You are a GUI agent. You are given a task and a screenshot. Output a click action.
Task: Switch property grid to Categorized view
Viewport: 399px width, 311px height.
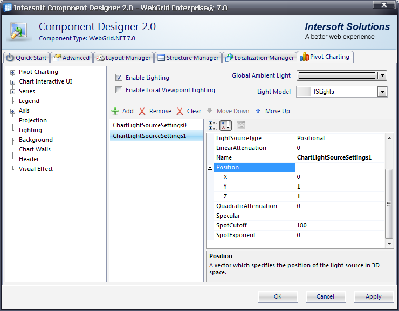213,126
